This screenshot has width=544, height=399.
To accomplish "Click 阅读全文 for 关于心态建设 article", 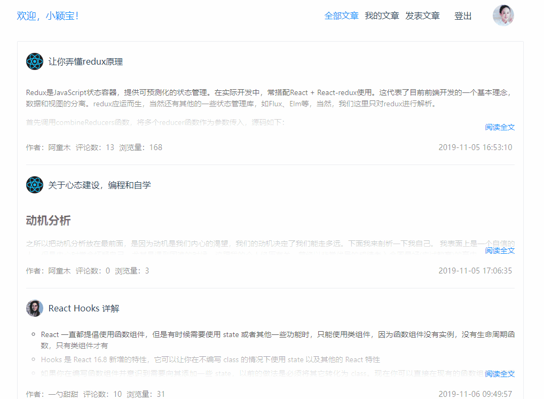I will click(x=500, y=251).
